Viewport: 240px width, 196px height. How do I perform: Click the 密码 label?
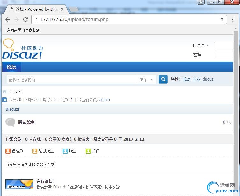[197, 55]
